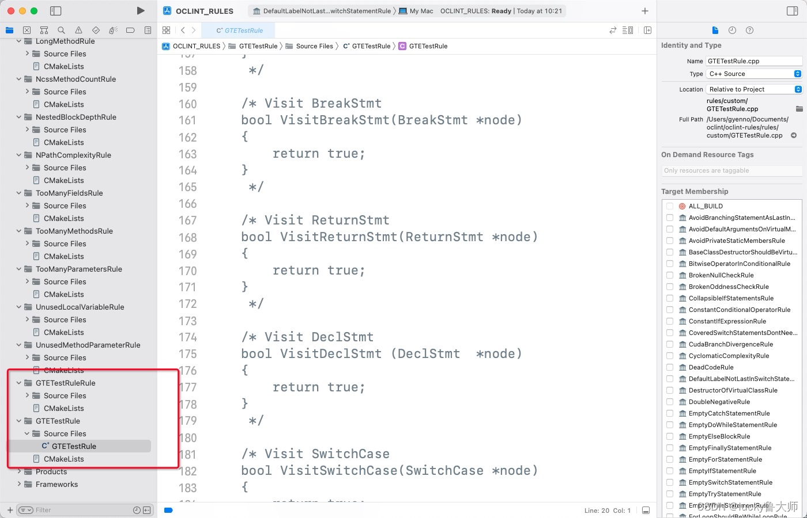Add a new editor tab with plus

point(645,11)
